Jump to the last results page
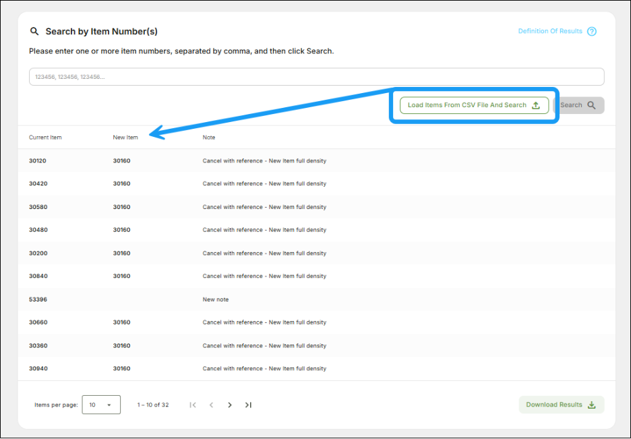This screenshot has height=439, width=631. tap(248, 405)
